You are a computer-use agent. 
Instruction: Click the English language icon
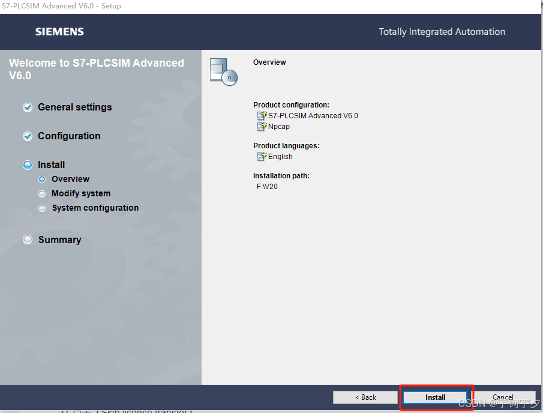point(262,156)
